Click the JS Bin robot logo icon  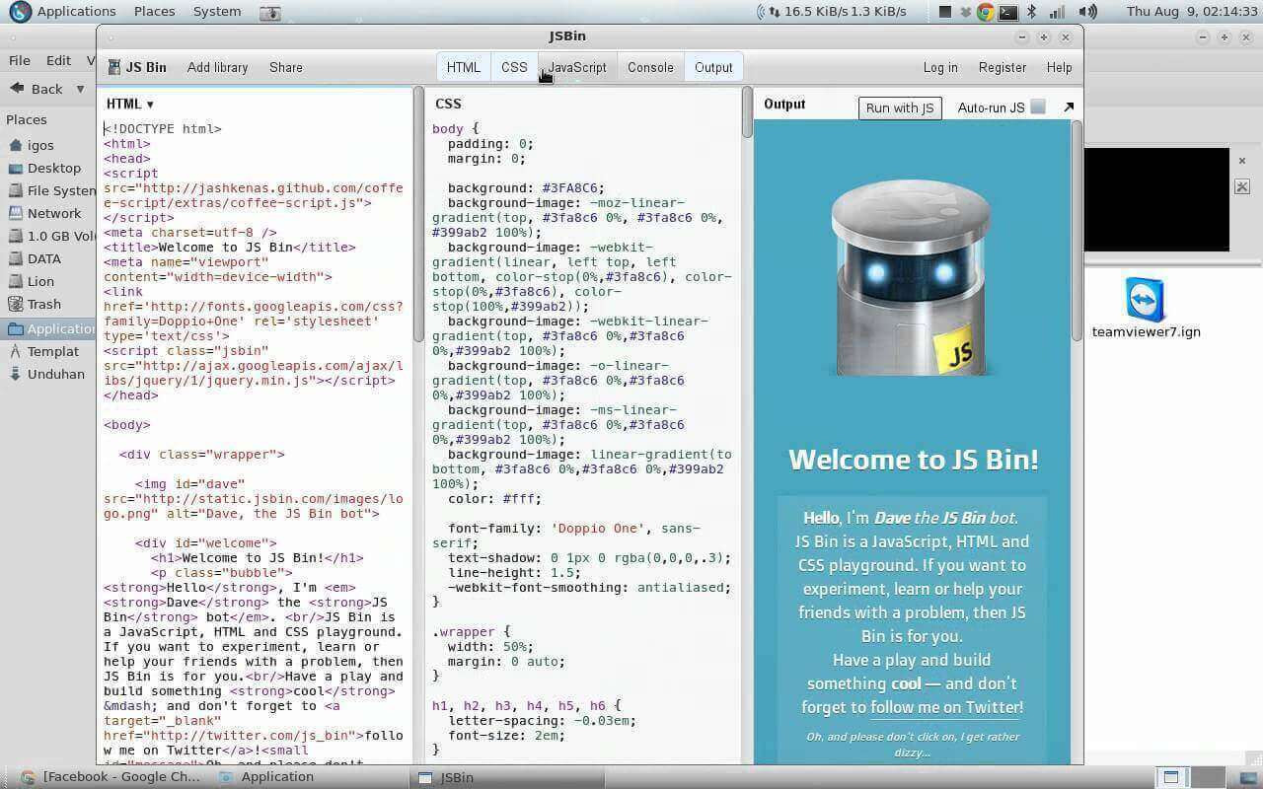113,67
